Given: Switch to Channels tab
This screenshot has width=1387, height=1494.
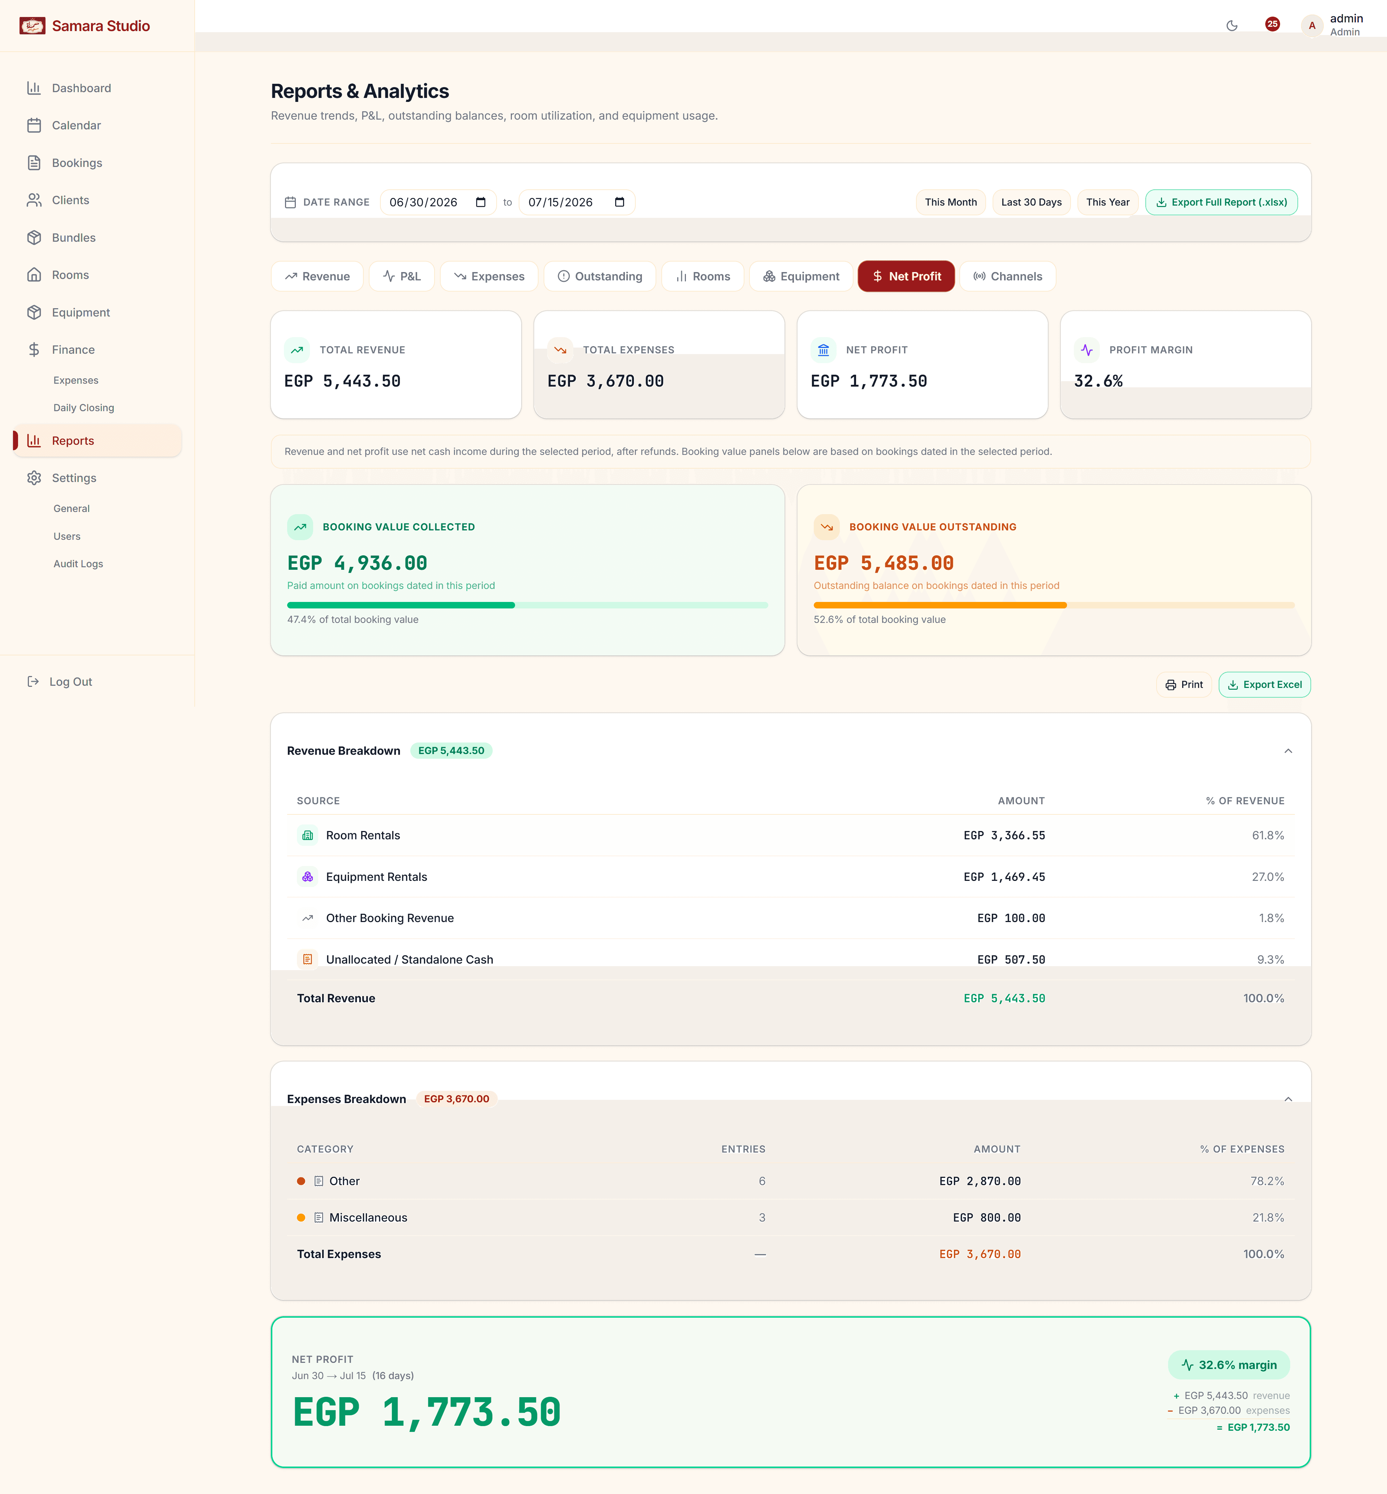Looking at the screenshot, I should pyautogui.click(x=1007, y=276).
